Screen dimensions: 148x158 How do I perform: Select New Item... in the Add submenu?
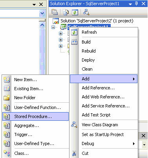(35, 80)
